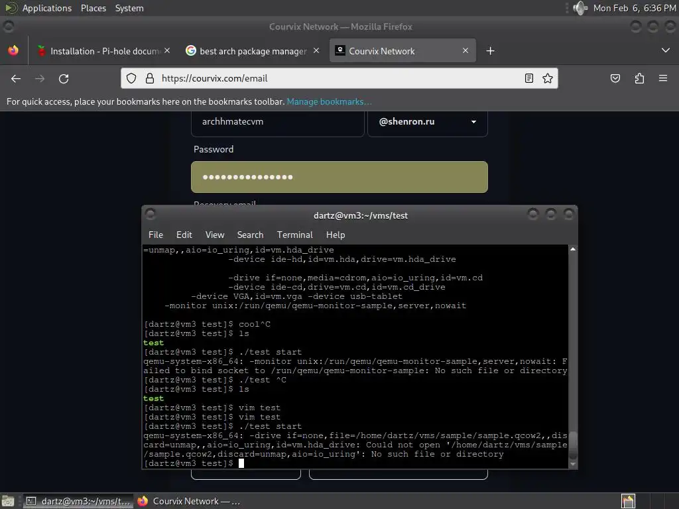Switch to terminal via bottom taskbar button
Image resolution: width=679 pixels, height=509 pixels.
(78, 501)
